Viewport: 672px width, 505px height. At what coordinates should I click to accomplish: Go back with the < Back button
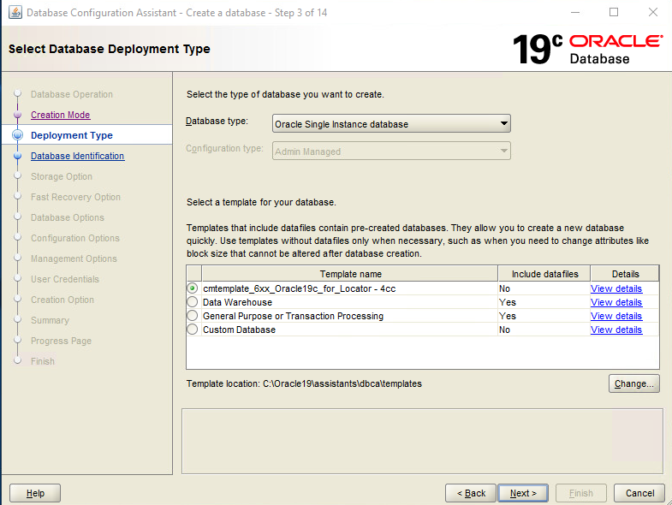pyautogui.click(x=471, y=493)
